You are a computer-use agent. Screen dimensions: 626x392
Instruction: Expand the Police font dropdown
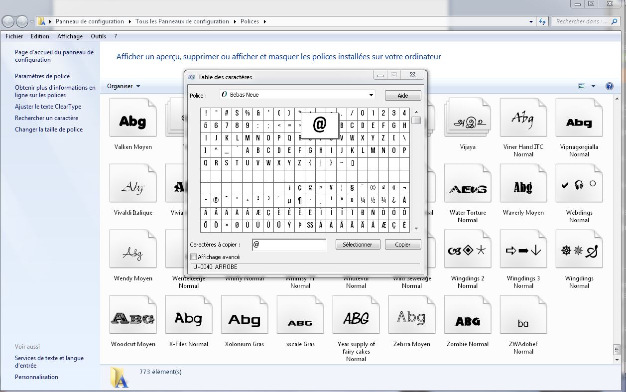point(371,95)
